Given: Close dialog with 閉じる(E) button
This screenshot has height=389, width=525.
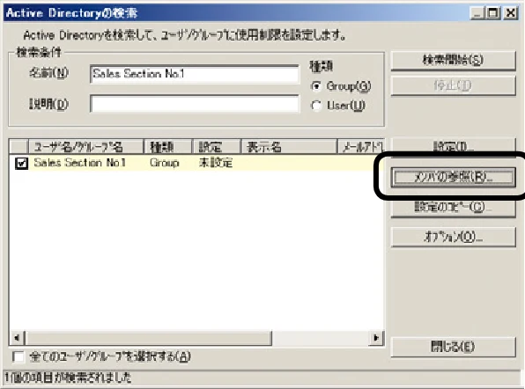Looking at the screenshot, I should click(453, 347).
